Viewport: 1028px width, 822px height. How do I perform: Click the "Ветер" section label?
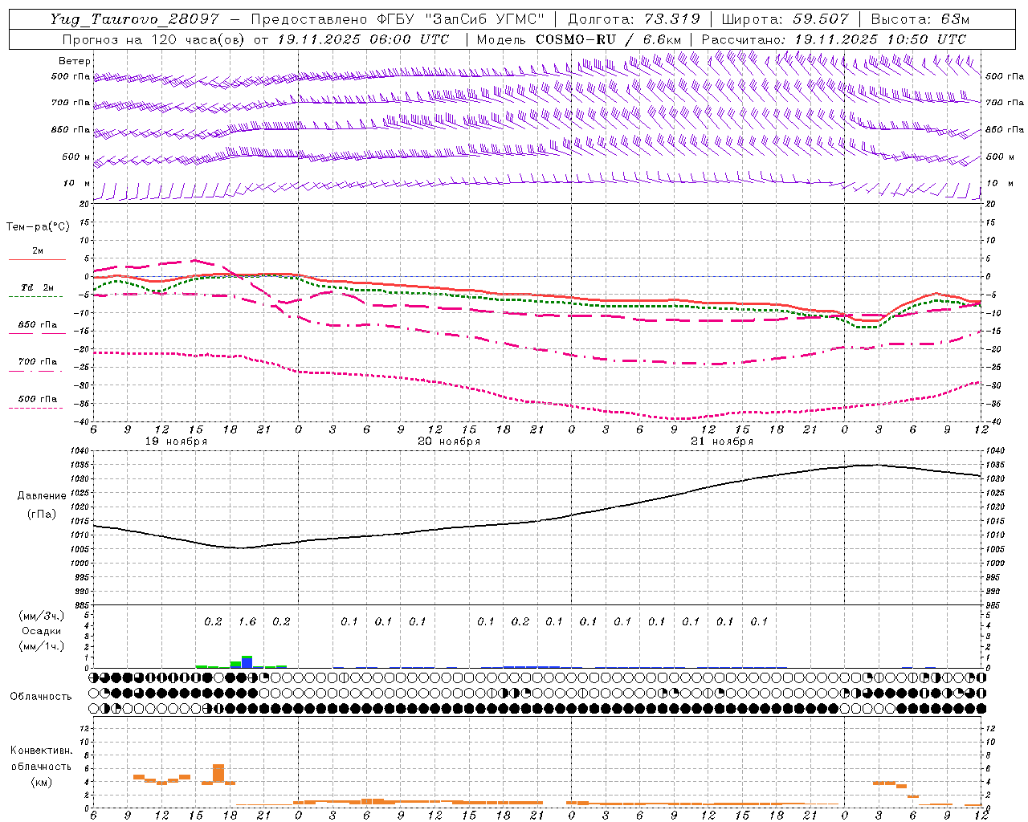pos(75,61)
